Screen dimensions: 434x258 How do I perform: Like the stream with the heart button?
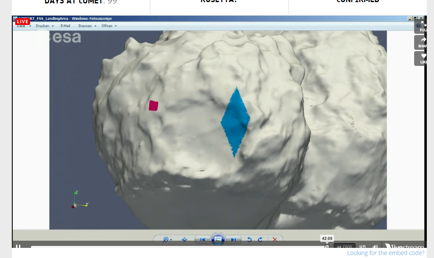421,58
